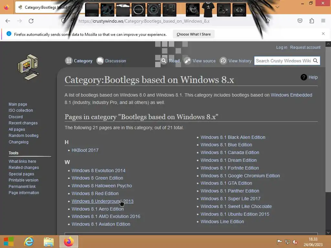331x248 pixels.
Task: Click the scrollbar down arrow
Action: 328,232
